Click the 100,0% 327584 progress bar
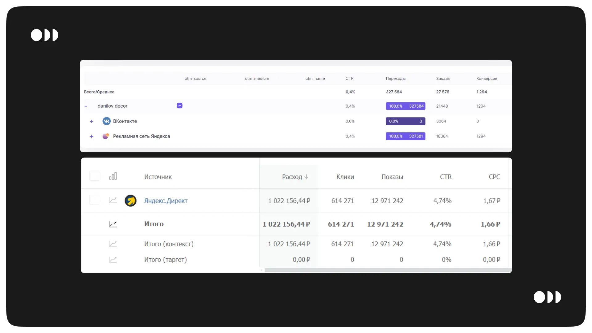This screenshot has width=592, height=333. pos(405,106)
